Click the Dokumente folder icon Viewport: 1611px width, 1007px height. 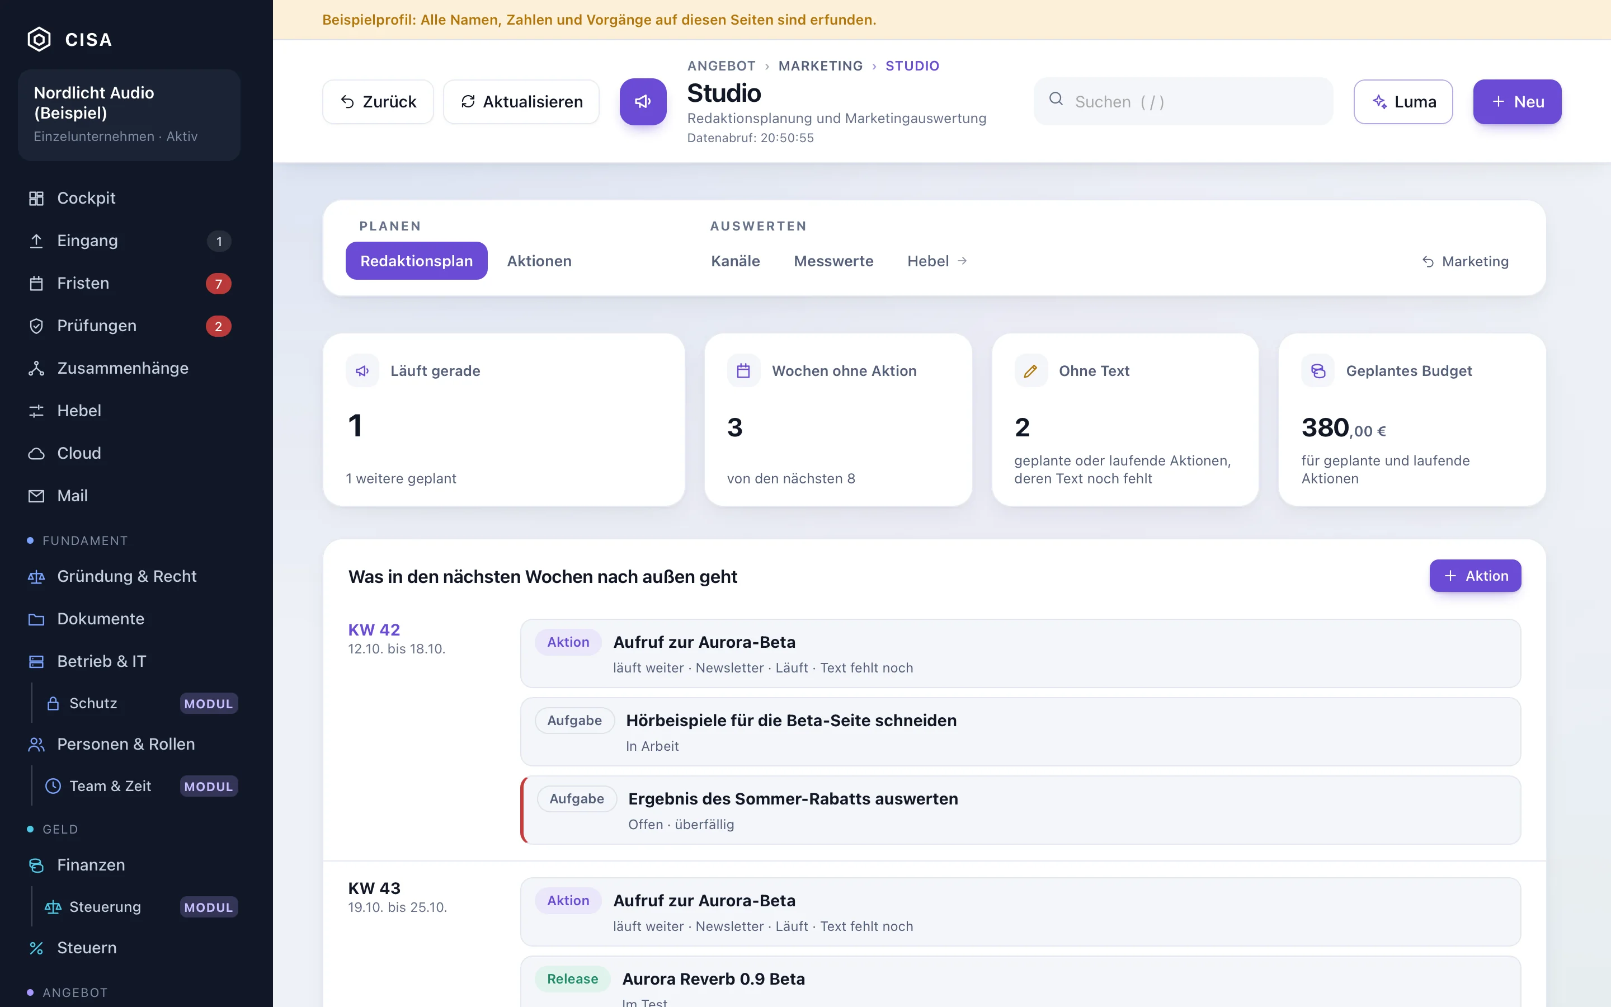pos(36,619)
